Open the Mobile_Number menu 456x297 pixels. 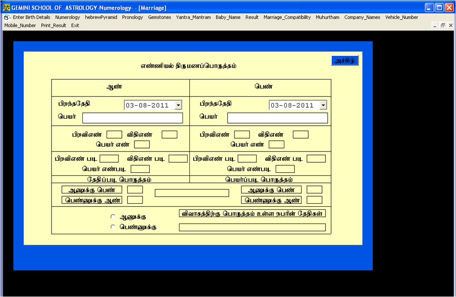20,25
